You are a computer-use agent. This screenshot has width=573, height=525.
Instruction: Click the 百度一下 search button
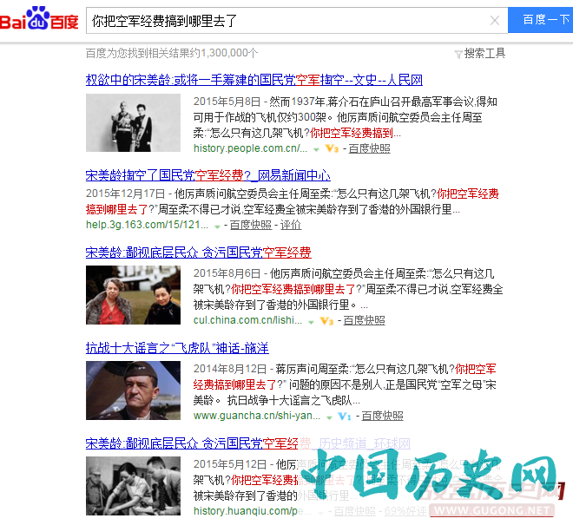(x=541, y=20)
